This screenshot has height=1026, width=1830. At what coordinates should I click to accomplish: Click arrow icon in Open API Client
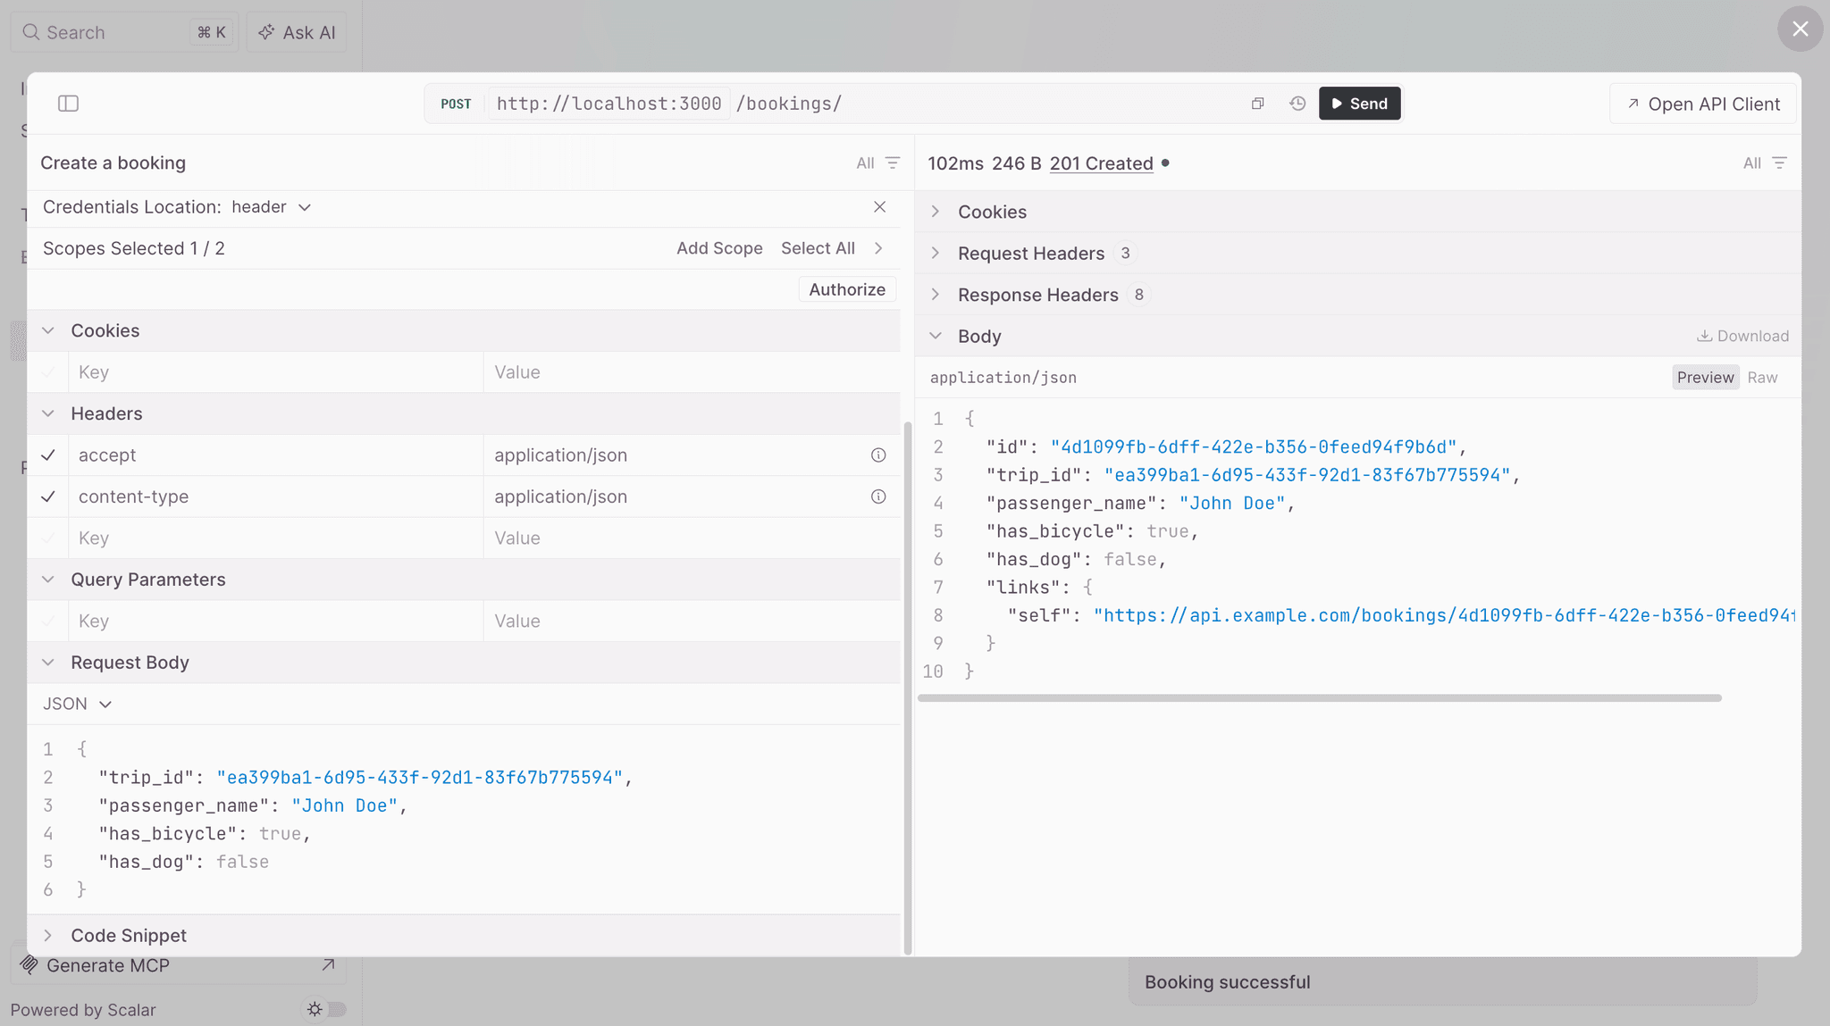[1633, 104]
